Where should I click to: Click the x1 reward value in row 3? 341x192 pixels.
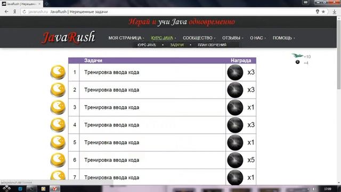point(251,107)
